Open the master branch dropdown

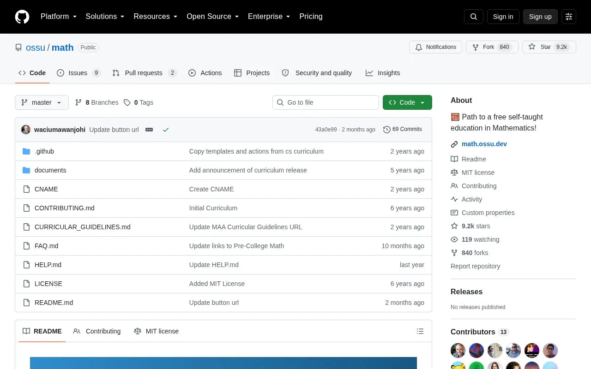click(x=42, y=102)
